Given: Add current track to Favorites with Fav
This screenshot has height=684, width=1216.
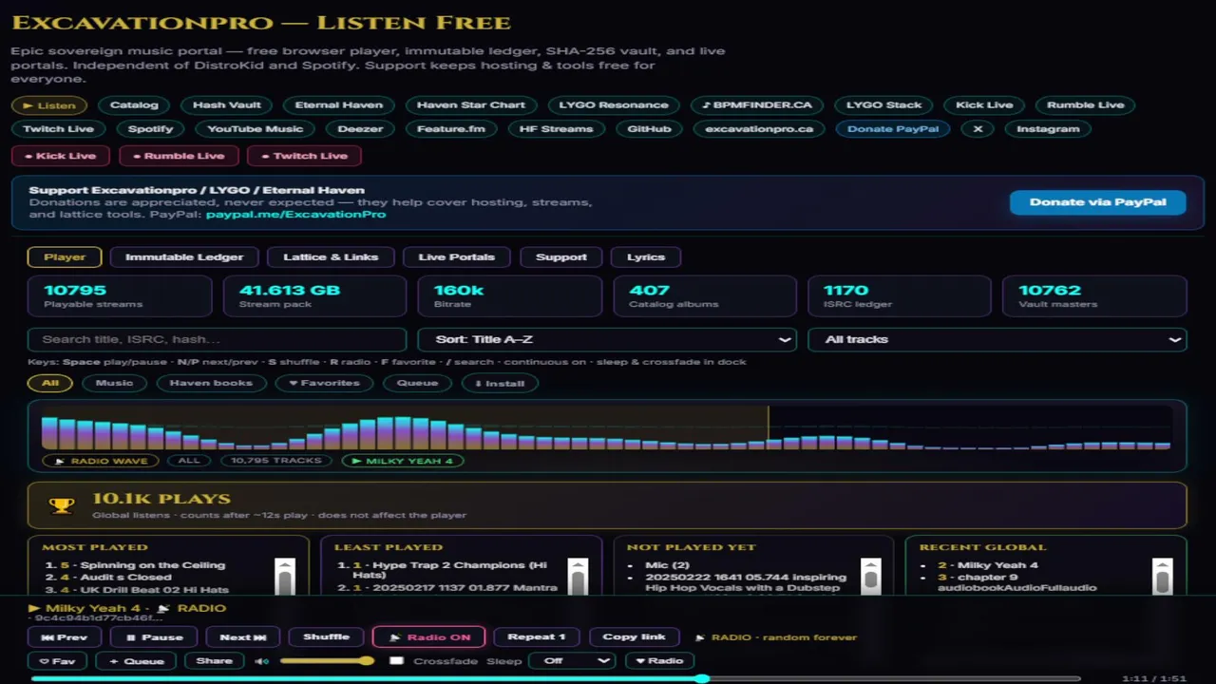Looking at the screenshot, I should pyautogui.click(x=57, y=661).
